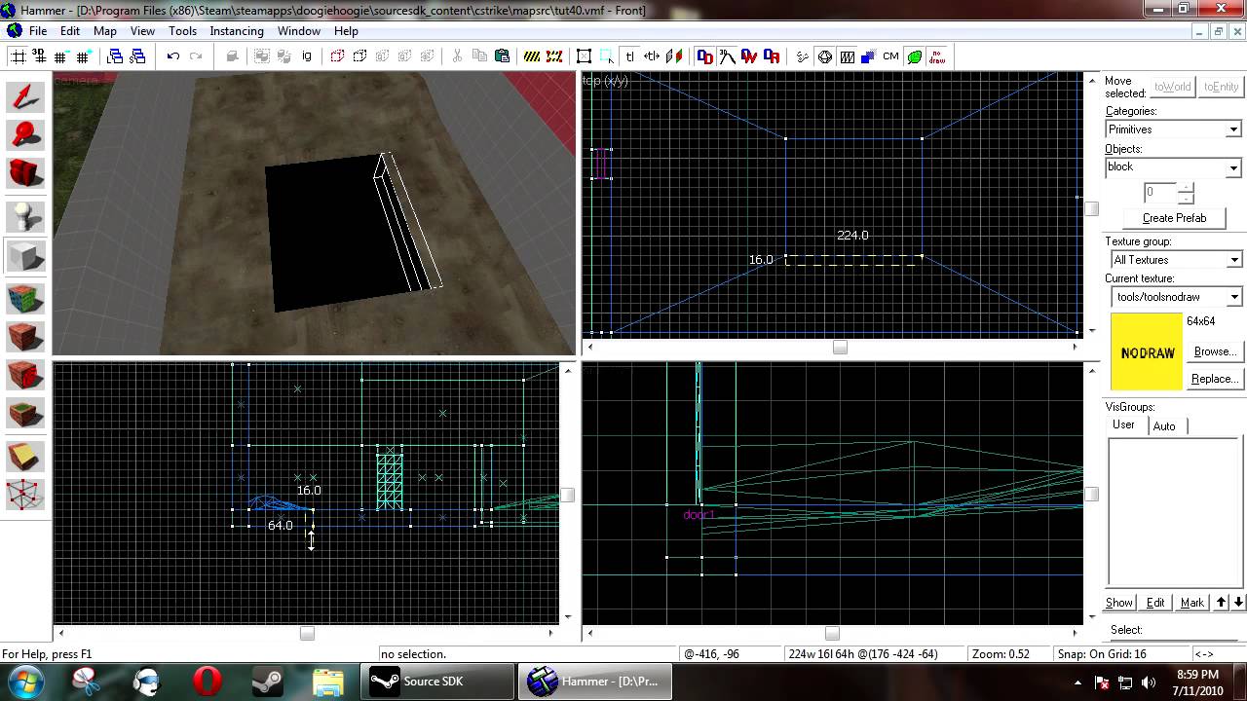Screen dimensions: 1247x701
Task: Click the VisGroups Mark button
Action: pyautogui.click(x=1192, y=603)
